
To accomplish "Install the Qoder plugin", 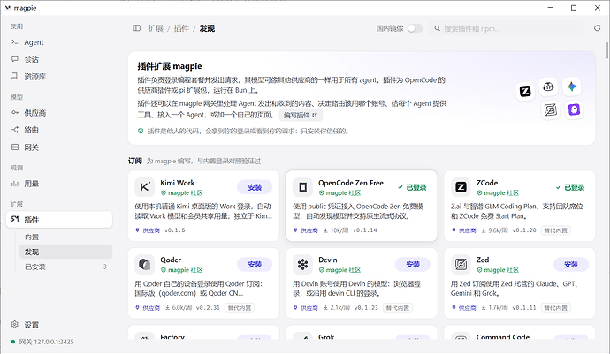I will (x=255, y=264).
